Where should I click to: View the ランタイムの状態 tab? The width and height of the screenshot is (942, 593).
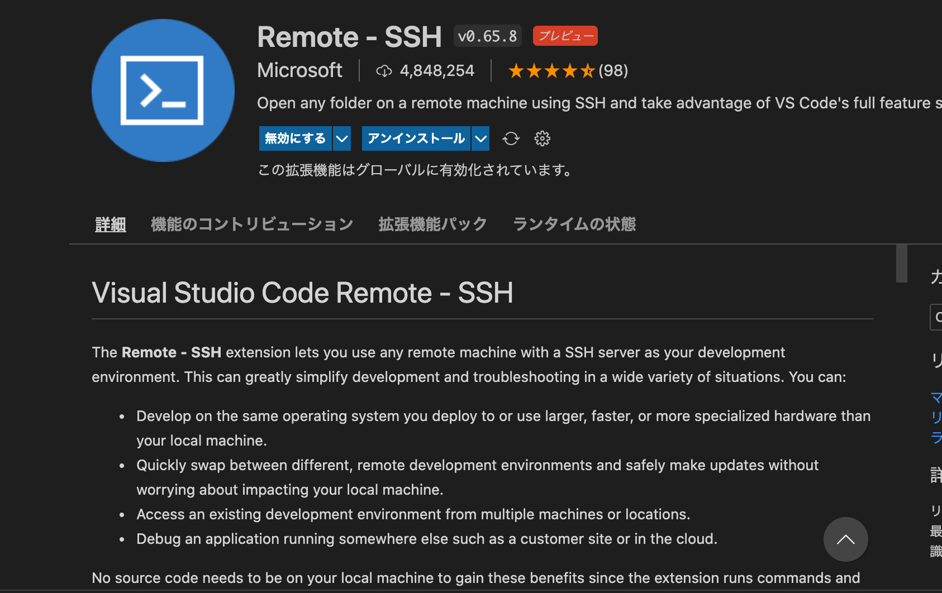click(x=574, y=223)
